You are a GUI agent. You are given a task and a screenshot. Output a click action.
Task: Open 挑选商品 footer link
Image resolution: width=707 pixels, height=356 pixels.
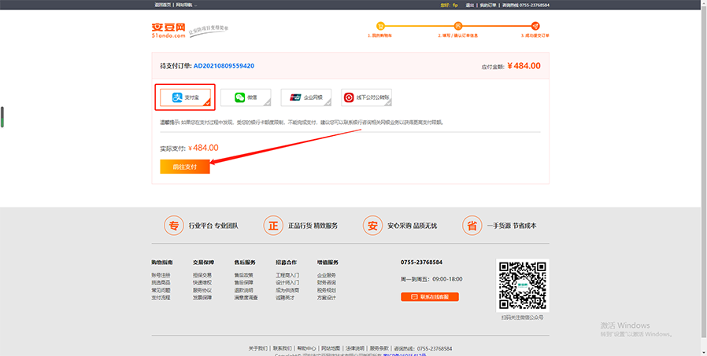(161, 283)
